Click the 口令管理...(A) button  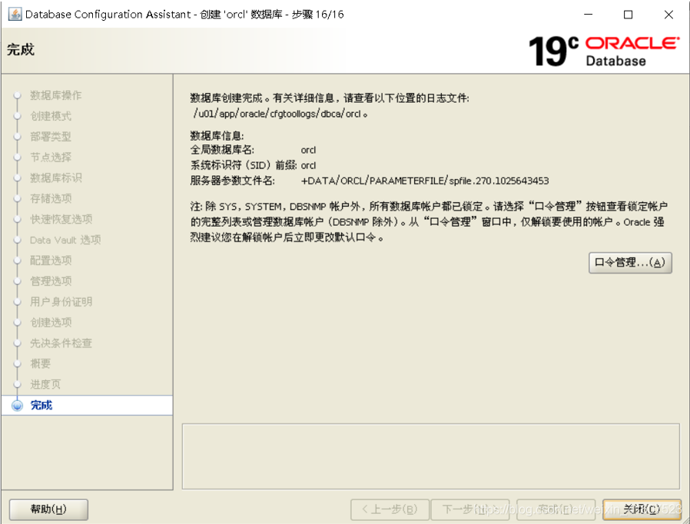click(630, 263)
